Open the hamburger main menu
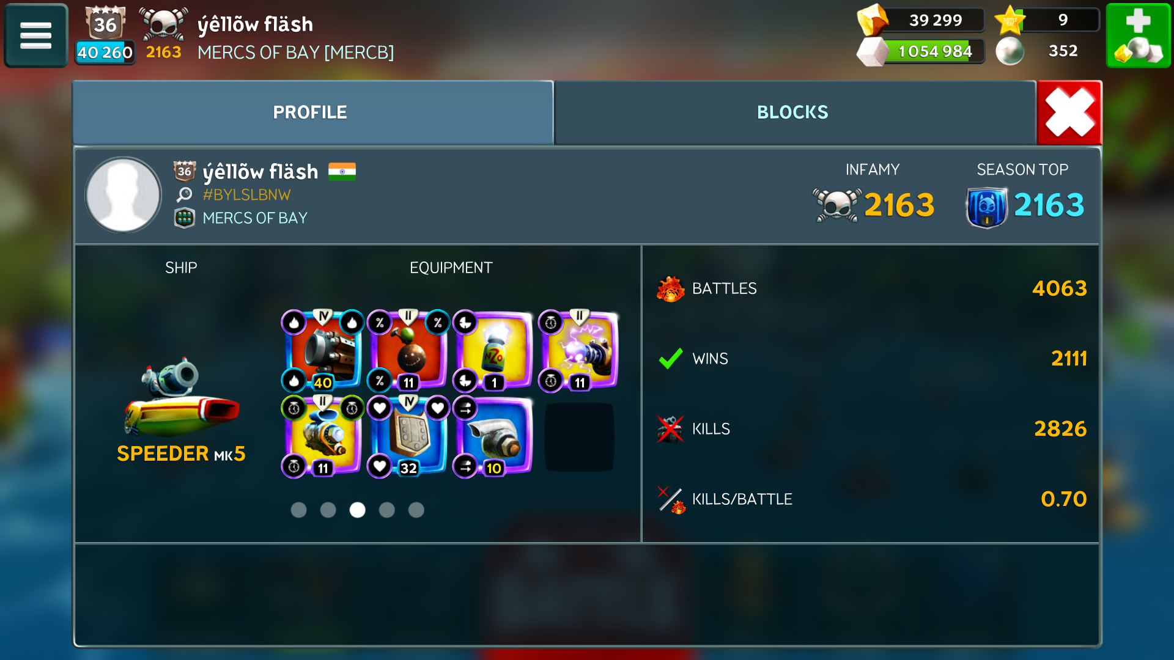Viewport: 1174px width, 660px height. (x=35, y=35)
